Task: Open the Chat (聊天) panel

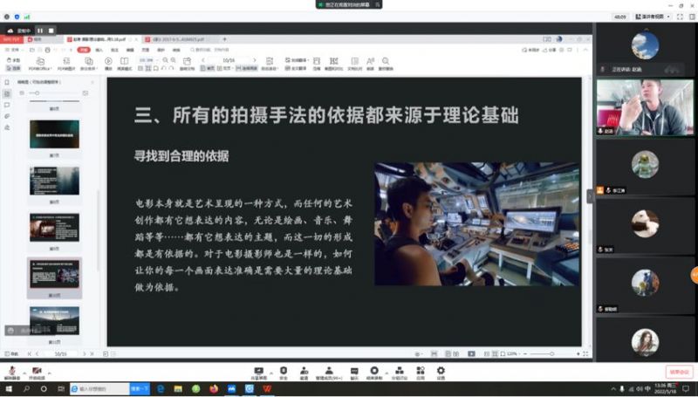Action: pyautogui.click(x=354, y=371)
